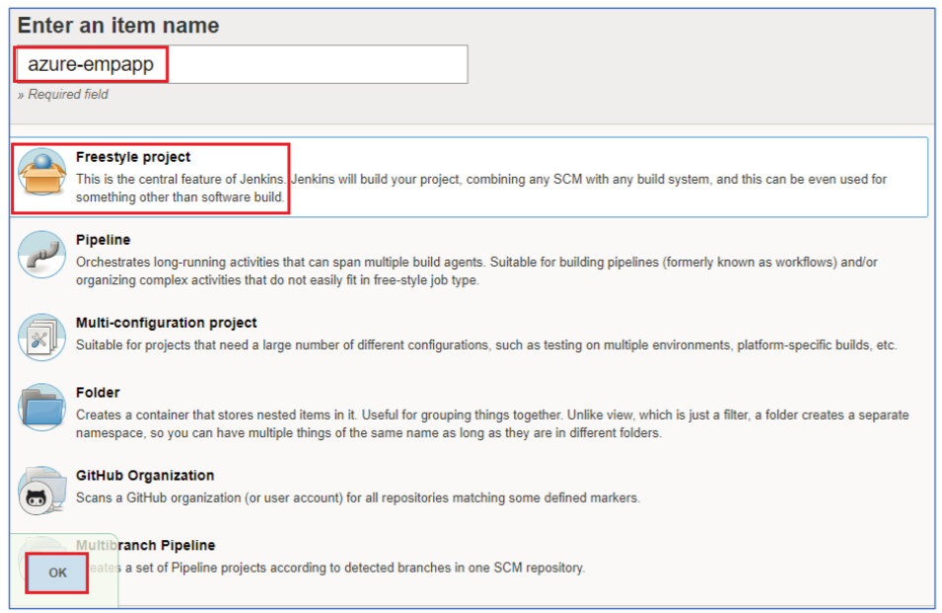The width and height of the screenshot is (942, 613).
Task: Choose the Folder item type title
Action: (98, 393)
